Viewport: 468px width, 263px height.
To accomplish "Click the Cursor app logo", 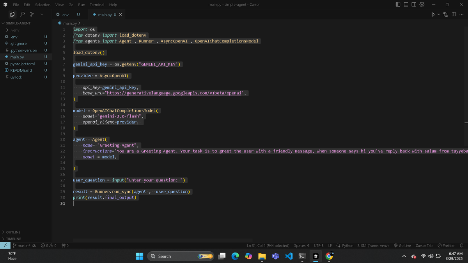I will tap(5, 5).
